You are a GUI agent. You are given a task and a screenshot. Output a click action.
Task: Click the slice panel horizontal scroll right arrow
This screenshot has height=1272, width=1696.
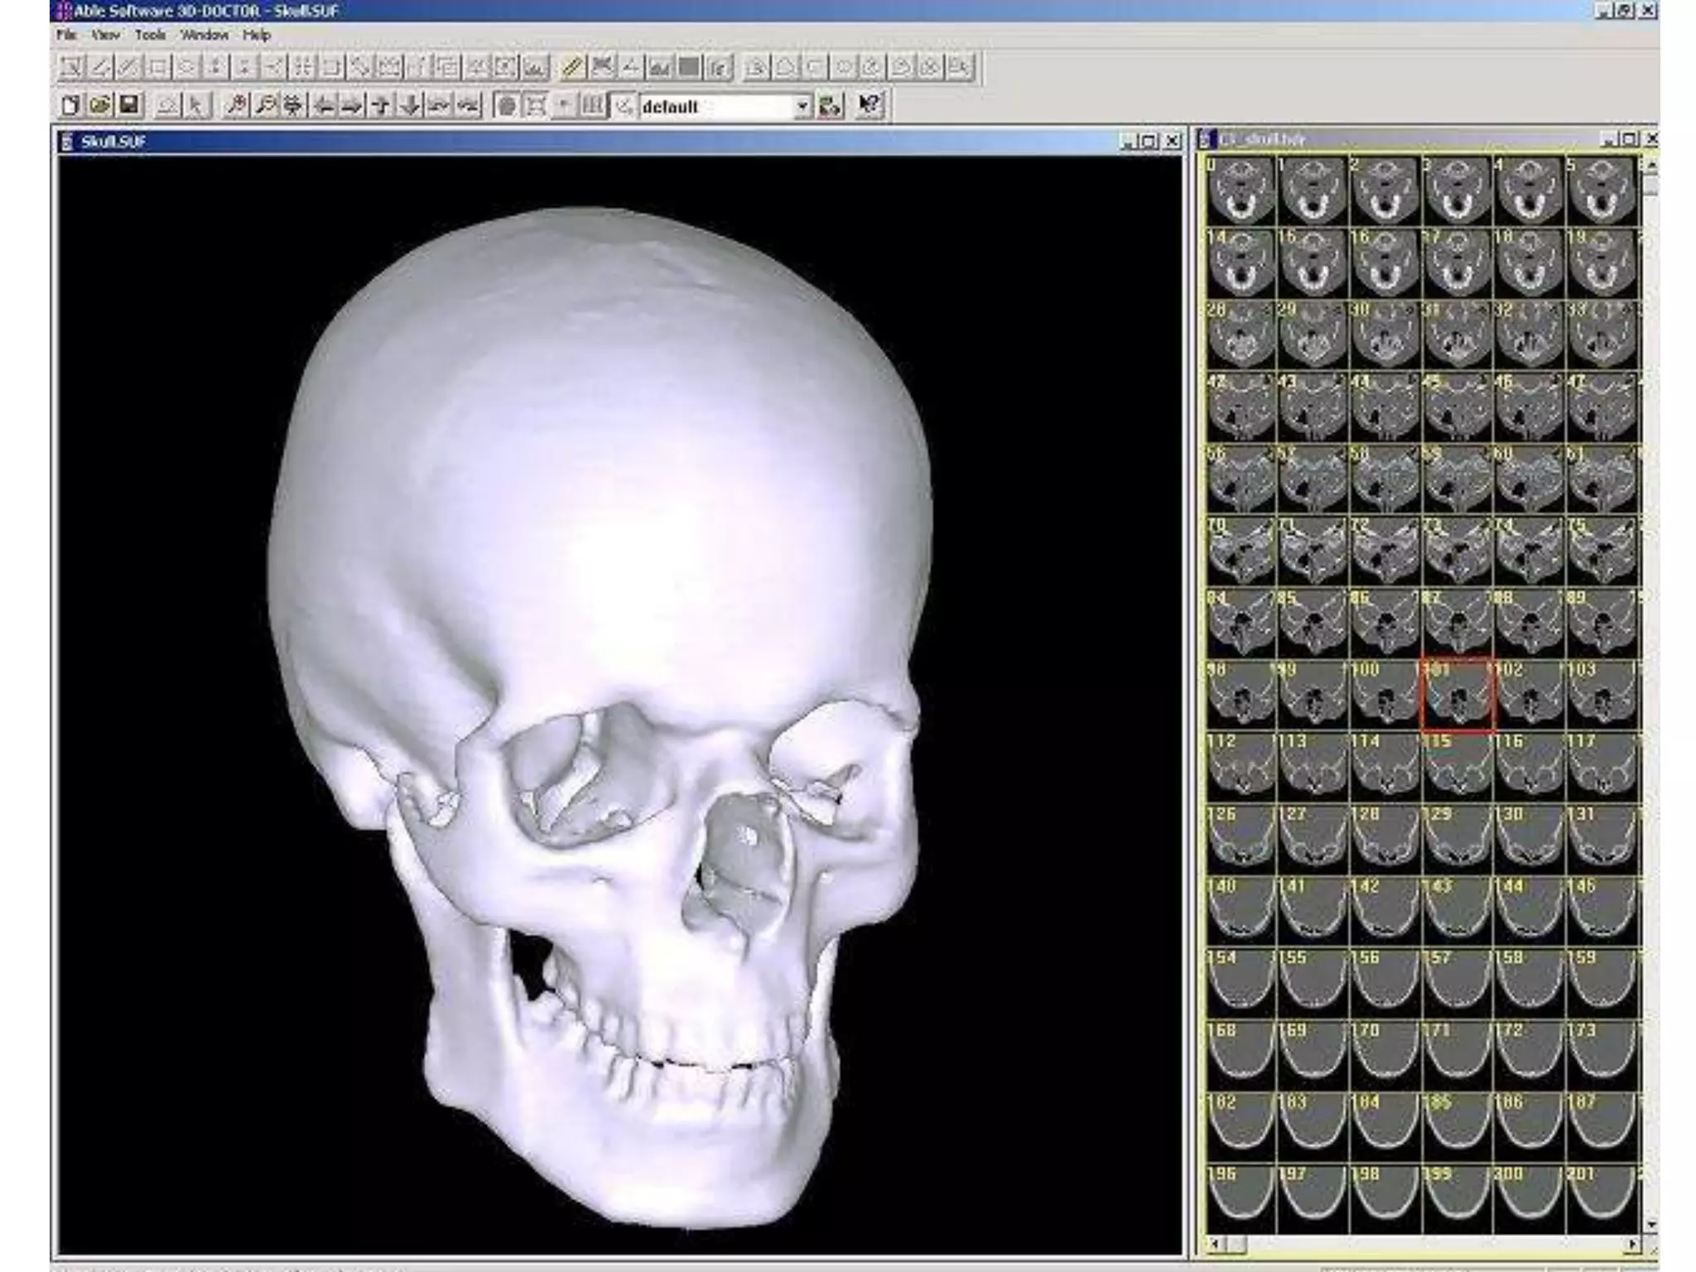coord(1633,1244)
